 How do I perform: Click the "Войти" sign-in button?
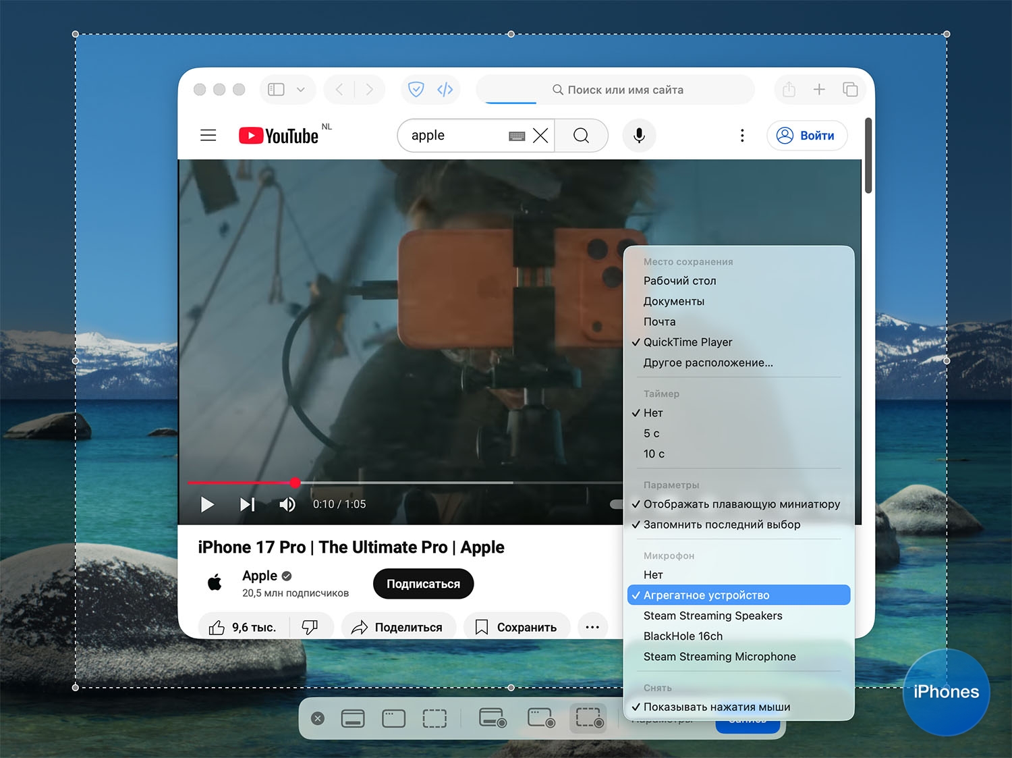(x=807, y=136)
